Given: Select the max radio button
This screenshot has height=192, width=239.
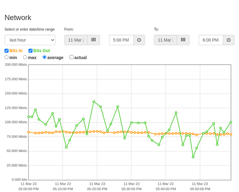Looking at the screenshot, I should 25,57.
